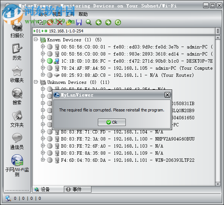This screenshot has width=224, height=205.
Task: Click the Known Devices (1) (5) label
Action: [x=74, y=40]
